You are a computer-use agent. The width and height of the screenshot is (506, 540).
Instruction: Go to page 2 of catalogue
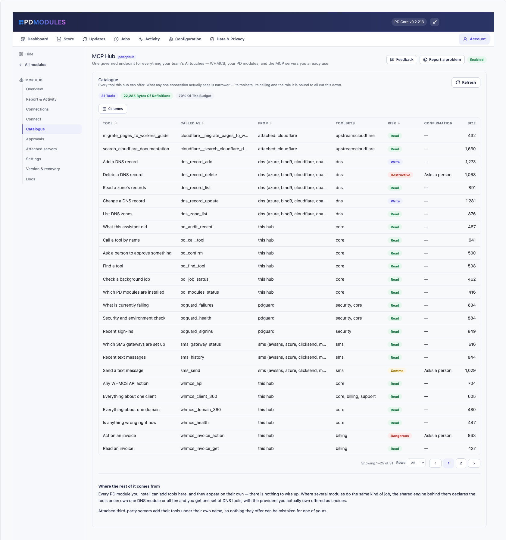coord(461,463)
